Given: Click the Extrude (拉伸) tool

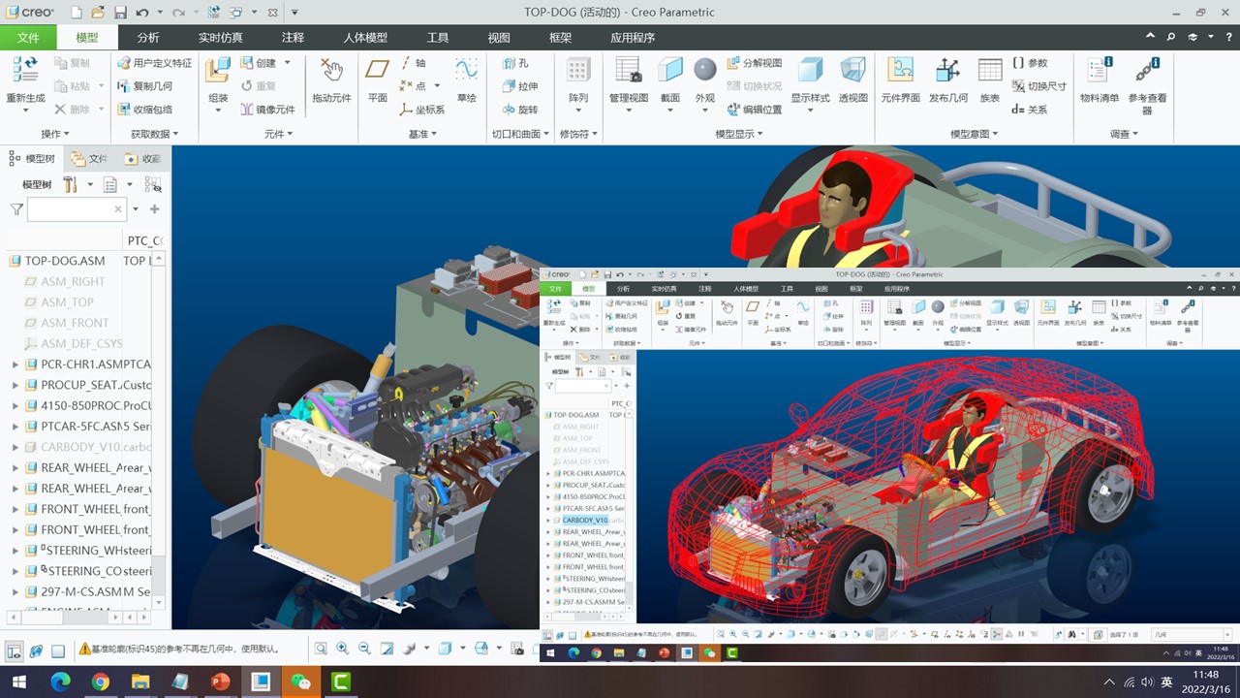Looking at the screenshot, I should tap(519, 86).
